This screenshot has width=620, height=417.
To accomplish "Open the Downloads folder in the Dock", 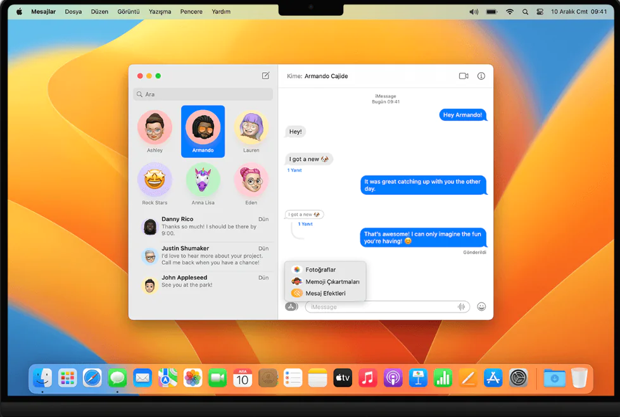I will pos(554,378).
